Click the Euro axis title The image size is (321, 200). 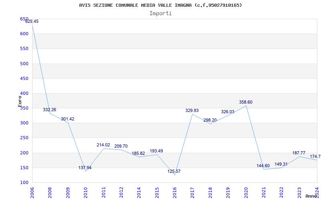coord(20,102)
